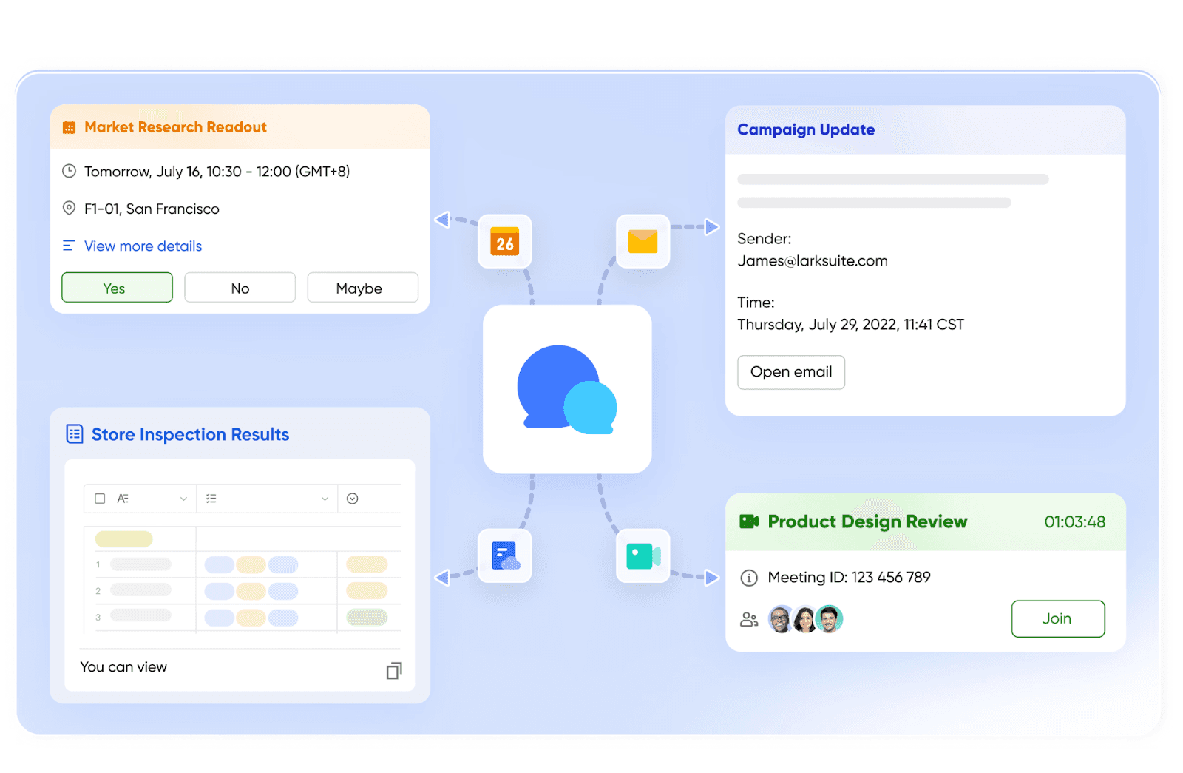Open the calendar icon near Market Research Readout
Image resolution: width=1183 pixels, height=773 pixels.
click(504, 241)
